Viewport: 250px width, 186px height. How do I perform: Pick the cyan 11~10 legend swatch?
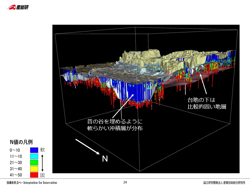(x=34, y=156)
